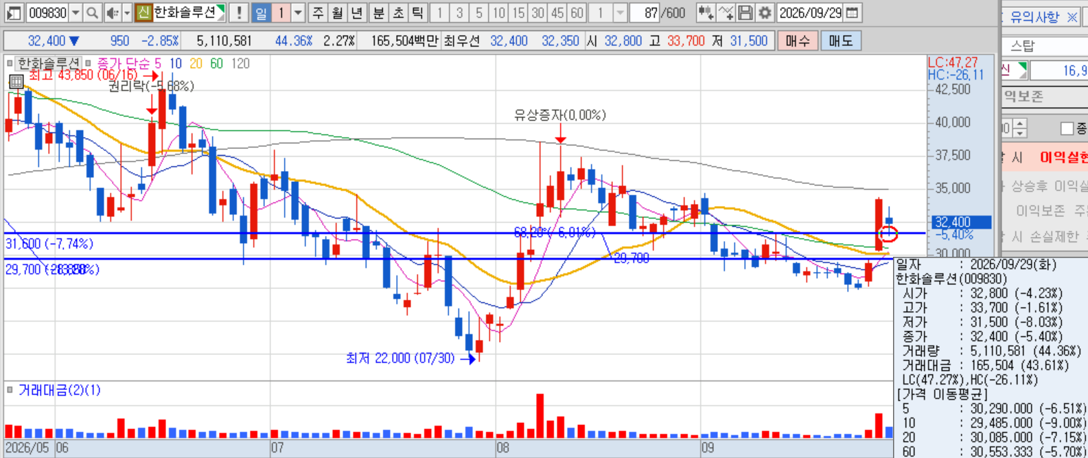Click the speaker sound icon
The width and height of the screenshot is (1088, 458).
point(112,12)
